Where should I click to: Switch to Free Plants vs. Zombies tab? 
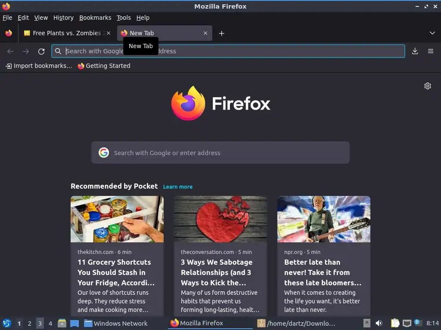pos(67,33)
